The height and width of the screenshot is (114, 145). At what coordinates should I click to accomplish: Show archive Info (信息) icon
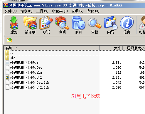[x=127, y=23]
